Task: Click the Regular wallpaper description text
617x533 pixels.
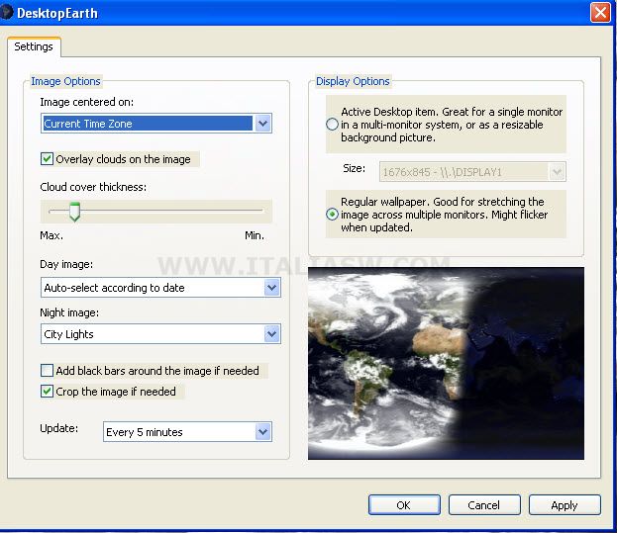Action: click(445, 215)
